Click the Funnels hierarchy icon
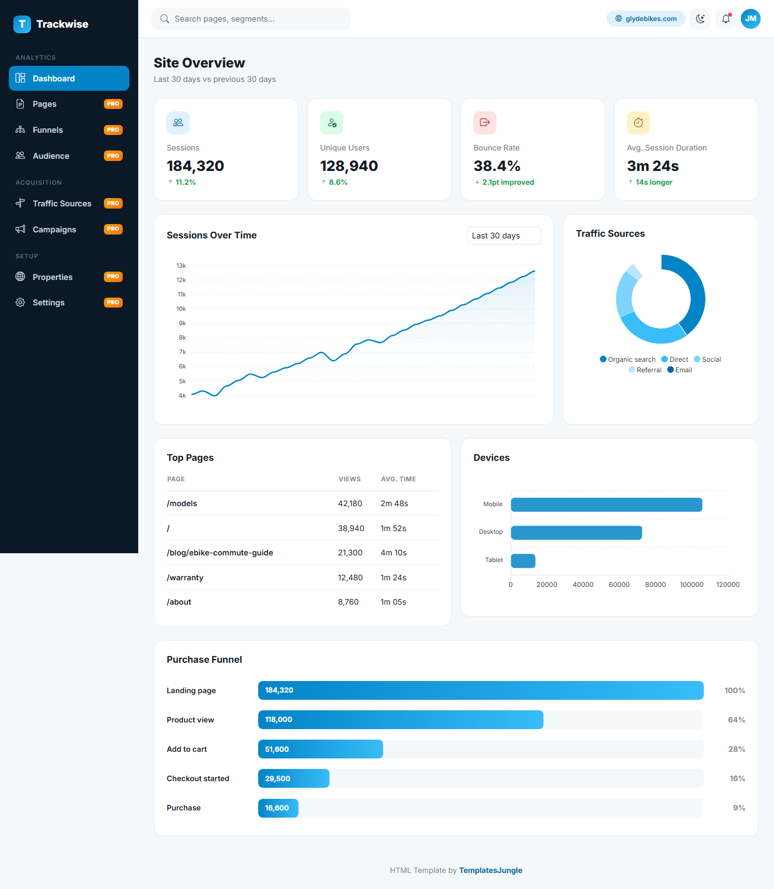Viewport: 774px width, 889px height. [x=20, y=130]
